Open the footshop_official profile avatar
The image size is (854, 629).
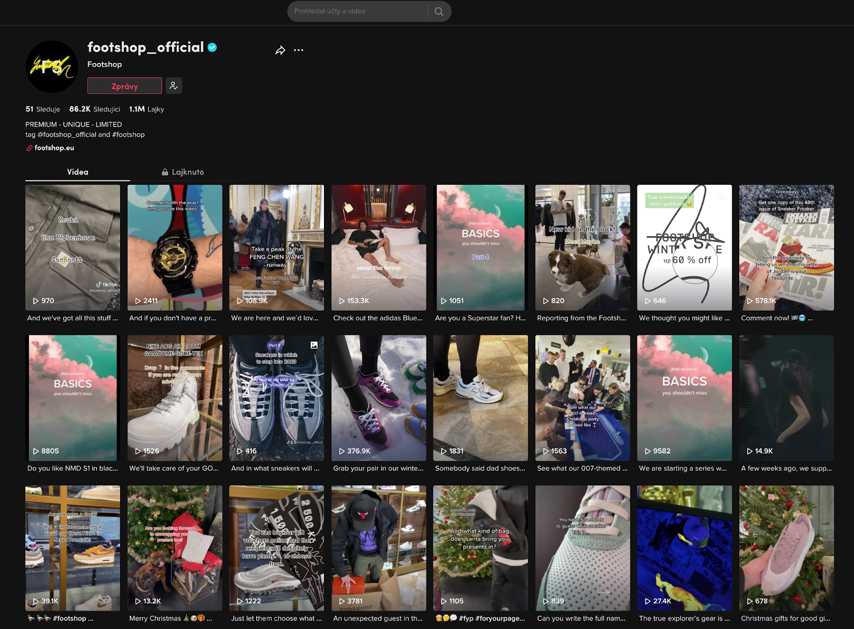52,67
